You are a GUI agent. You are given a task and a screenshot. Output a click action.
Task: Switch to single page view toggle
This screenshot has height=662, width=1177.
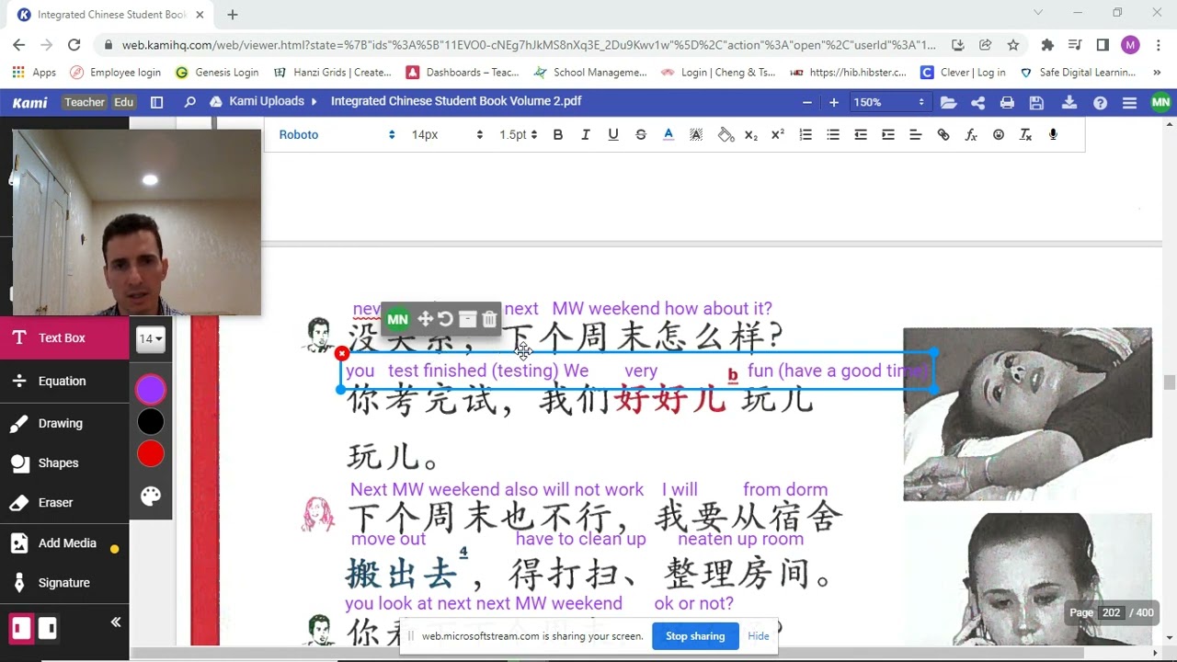point(21,628)
